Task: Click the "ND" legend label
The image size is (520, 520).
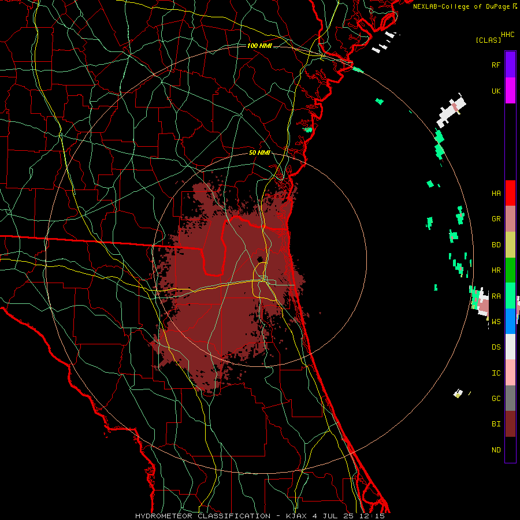Action: click(x=496, y=450)
